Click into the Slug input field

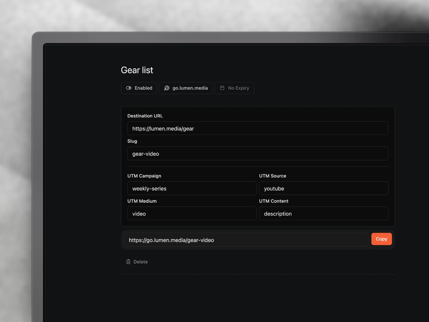(258, 154)
